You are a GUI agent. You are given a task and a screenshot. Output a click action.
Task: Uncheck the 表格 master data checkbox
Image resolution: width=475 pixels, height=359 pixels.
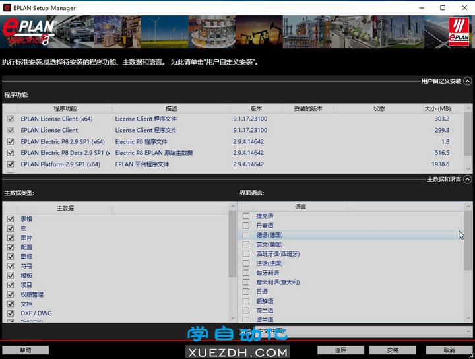11,218
